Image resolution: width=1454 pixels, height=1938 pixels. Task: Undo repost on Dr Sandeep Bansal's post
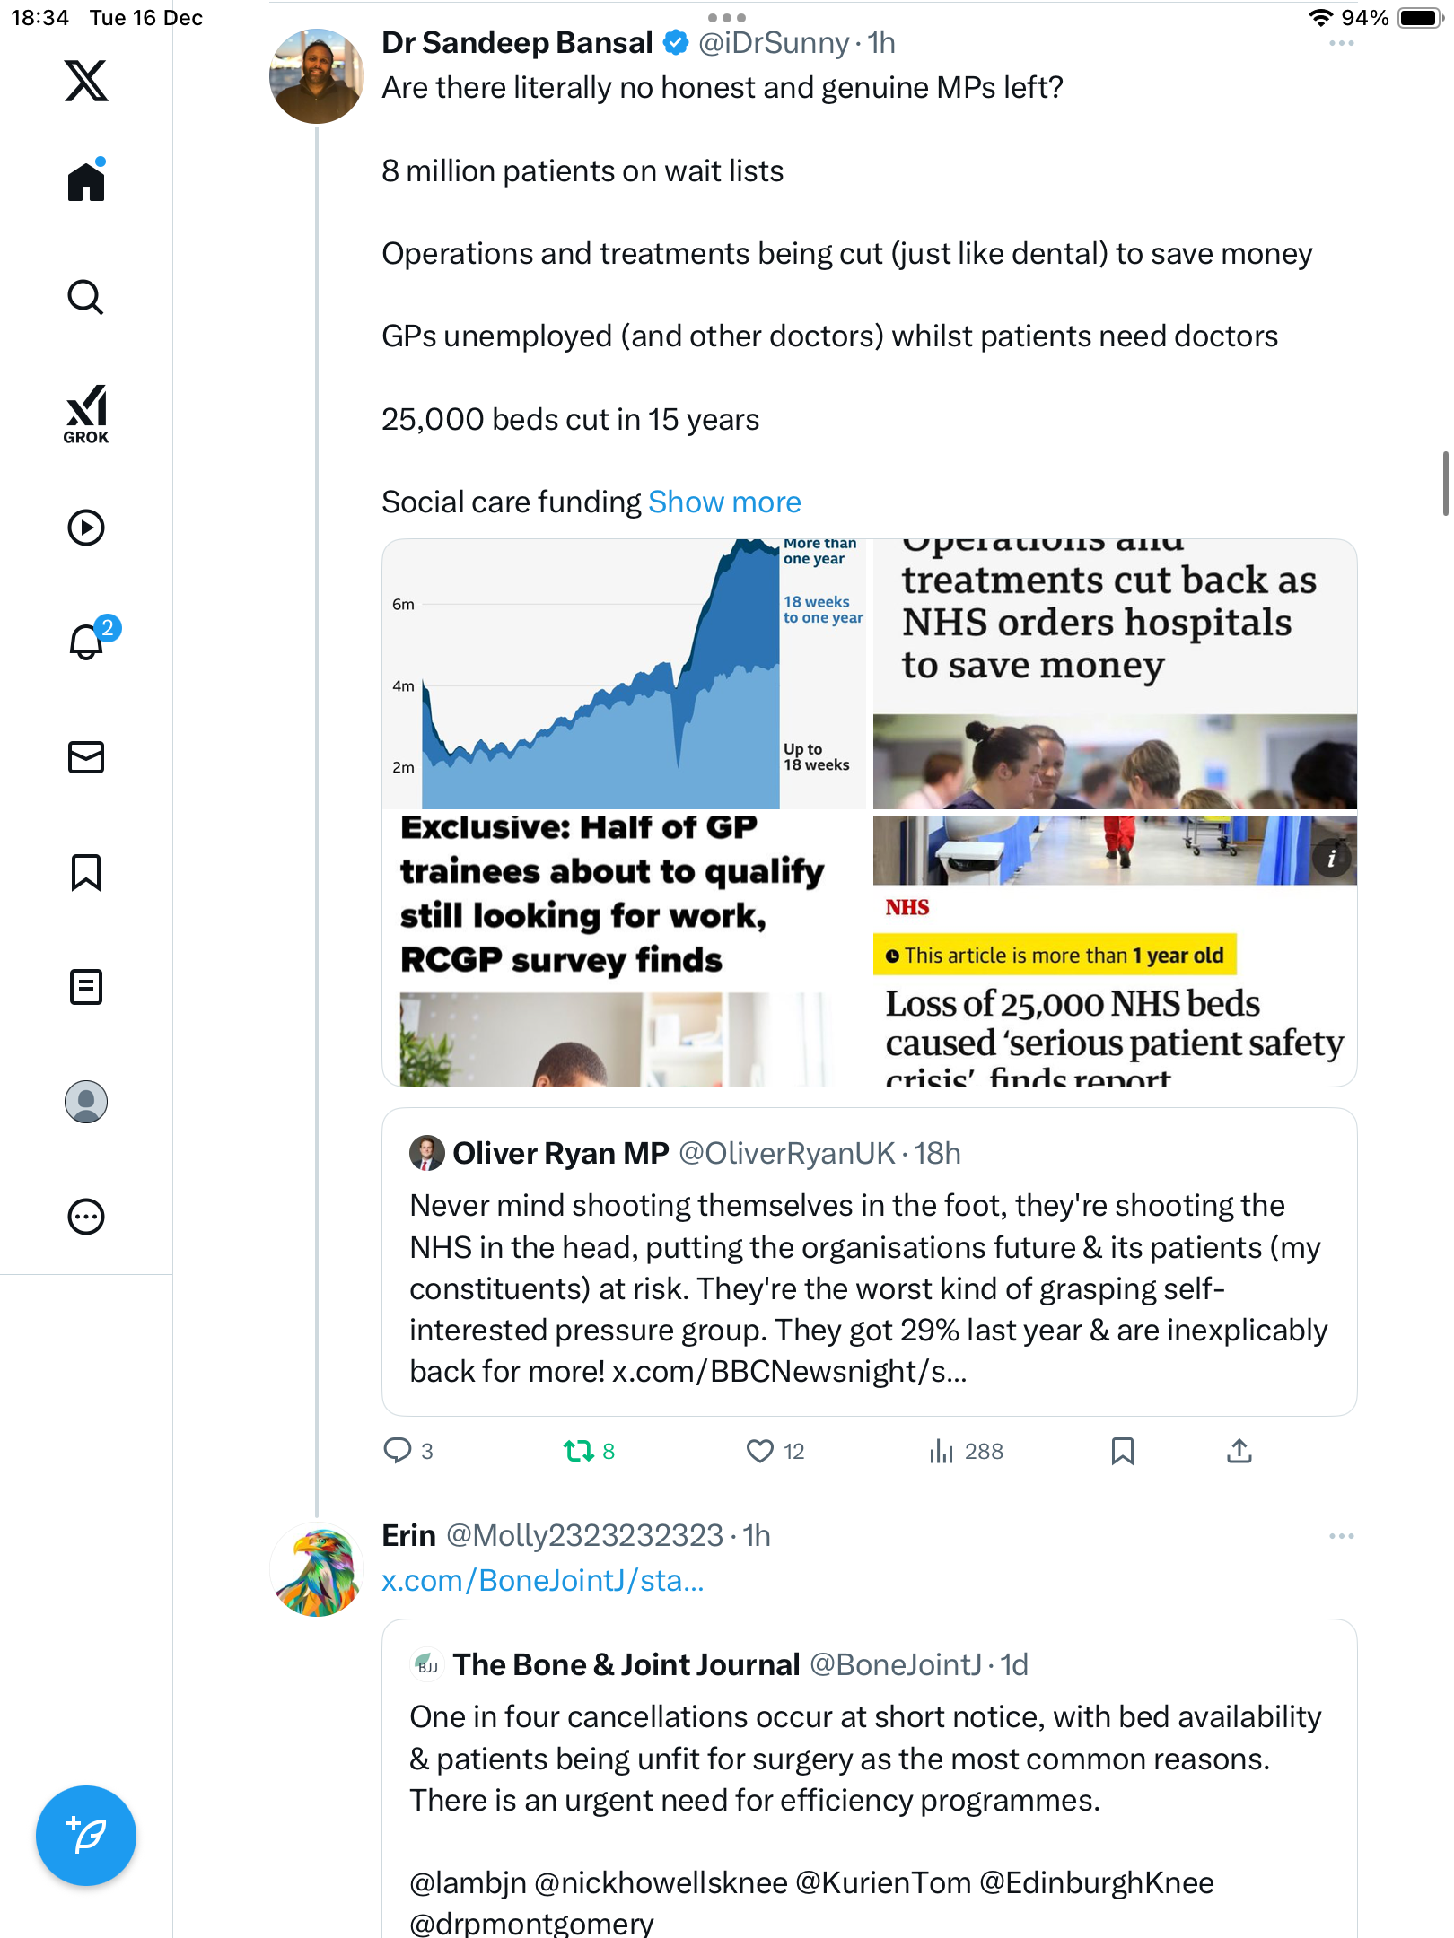point(579,1451)
